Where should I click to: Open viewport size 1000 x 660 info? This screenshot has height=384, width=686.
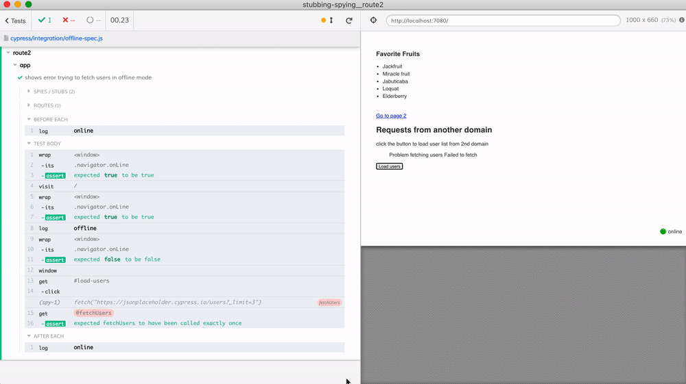(x=650, y=20)
